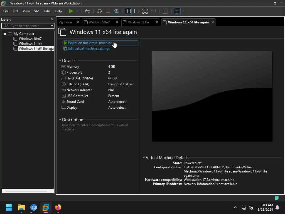Click the stretch guest display icon
Viewport: 285px width, 214px height.
click(x=177, y=11)
